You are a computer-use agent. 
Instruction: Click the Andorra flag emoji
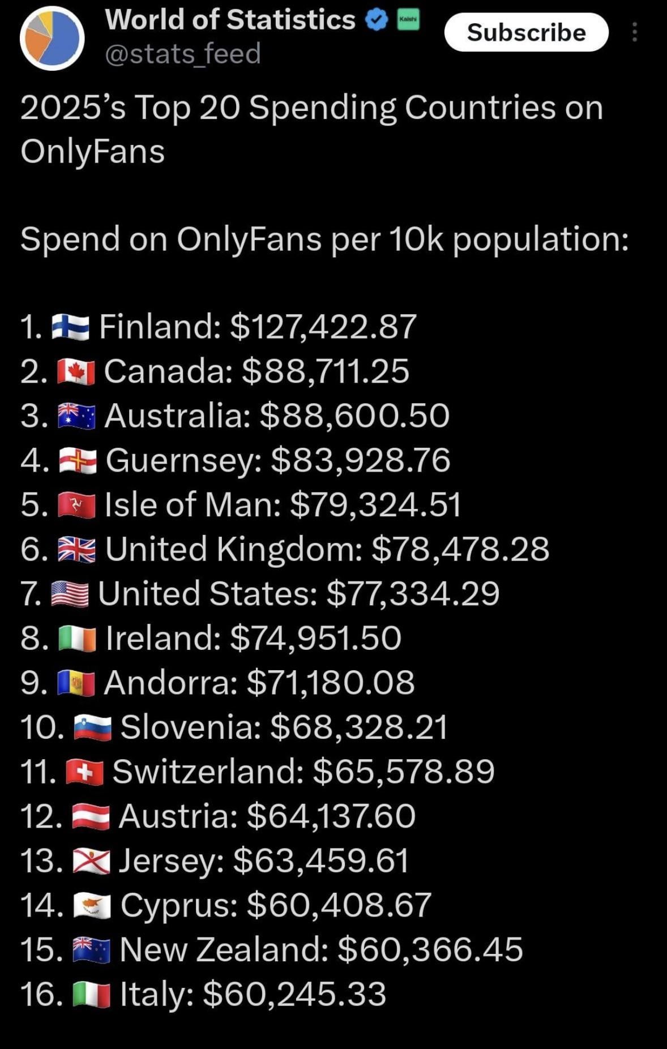76,683
